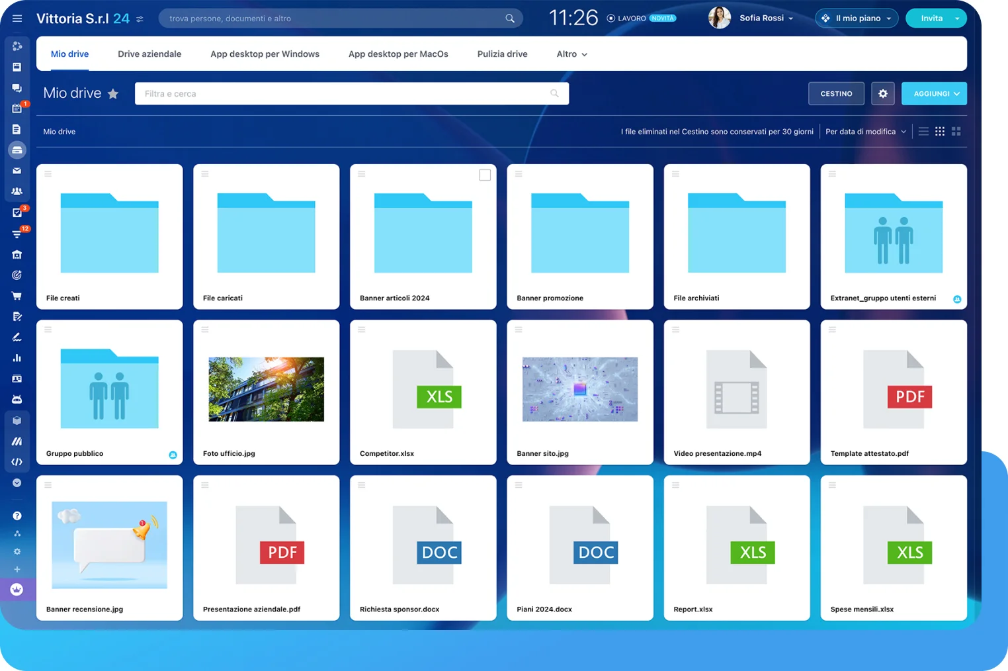Open the chat messages icon in the sidebar
This screenshot has width=1008, height=671.
(17, 87)
